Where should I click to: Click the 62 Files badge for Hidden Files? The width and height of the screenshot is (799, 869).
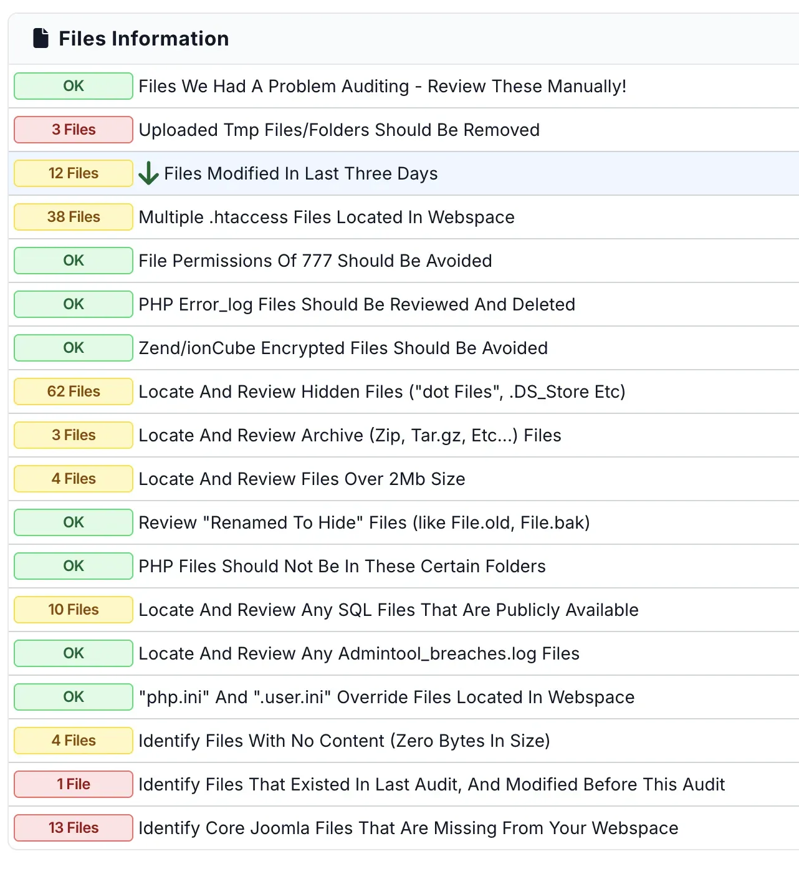73,391
